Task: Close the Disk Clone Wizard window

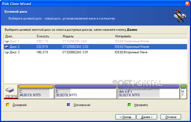Action: click(187, 4)
